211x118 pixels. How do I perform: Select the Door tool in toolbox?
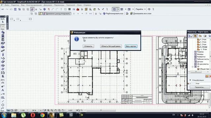tap(3, 36)
